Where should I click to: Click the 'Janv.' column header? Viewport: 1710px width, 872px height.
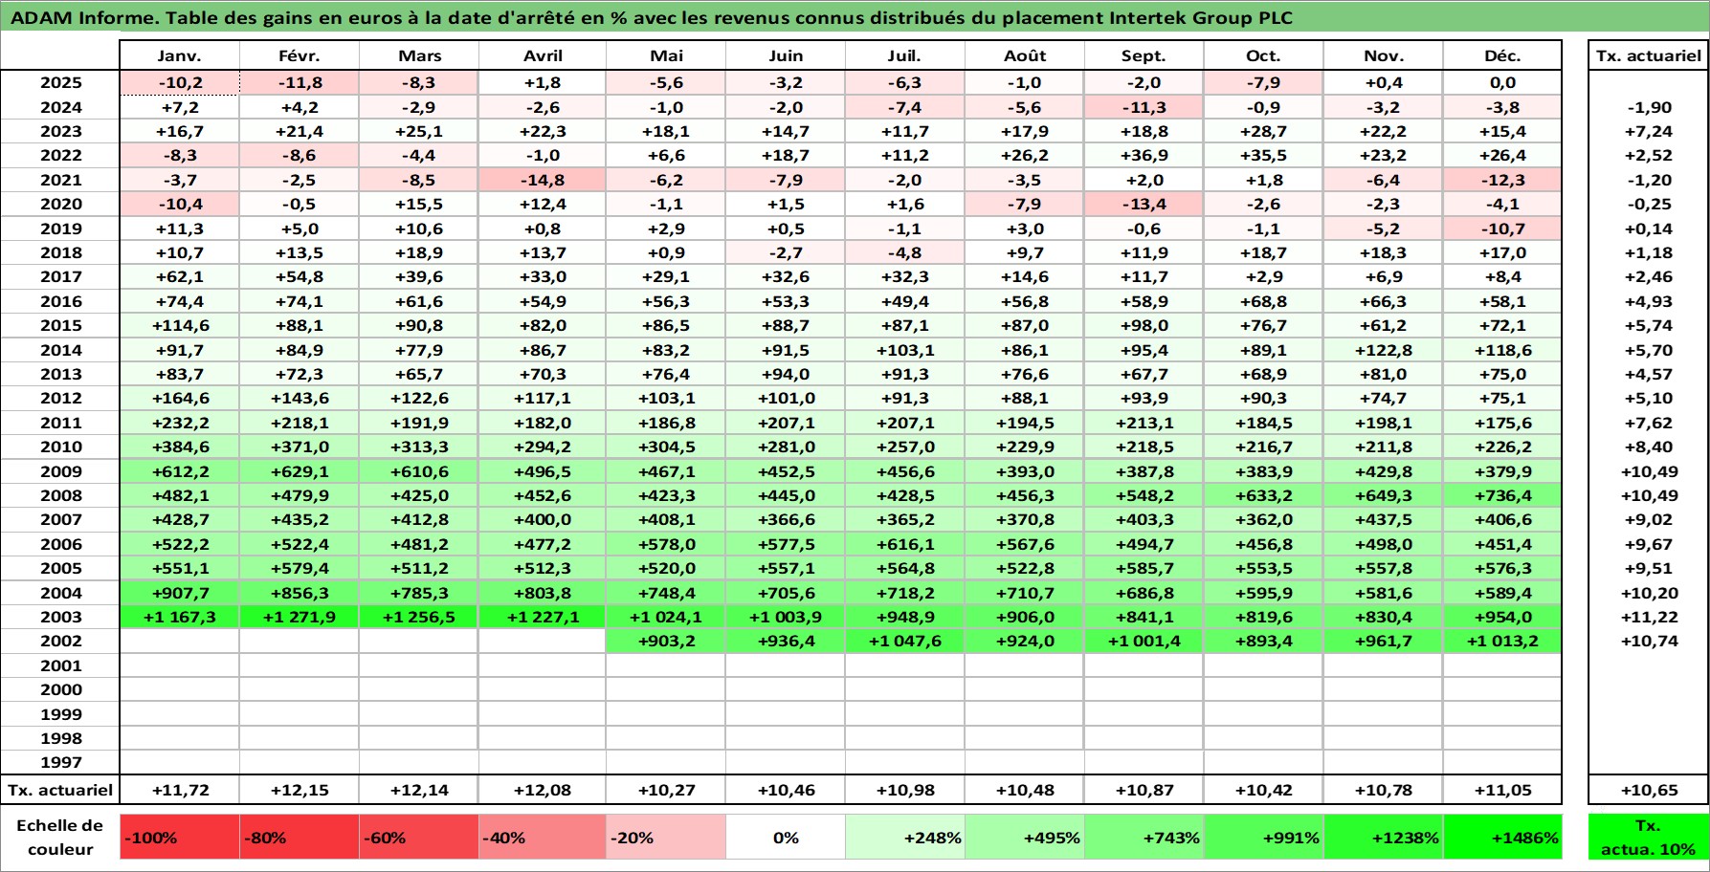pyautogui.click(x=179, y=55)
